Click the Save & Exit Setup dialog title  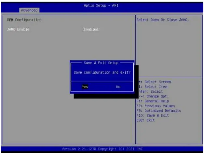101,63
